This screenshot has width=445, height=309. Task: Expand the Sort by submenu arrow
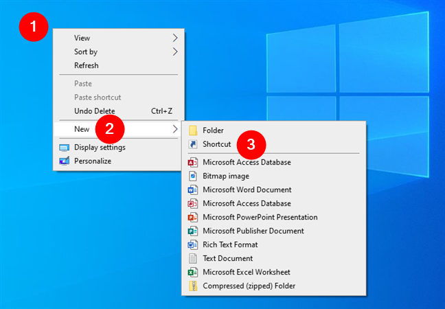click(x=175, y=51)
